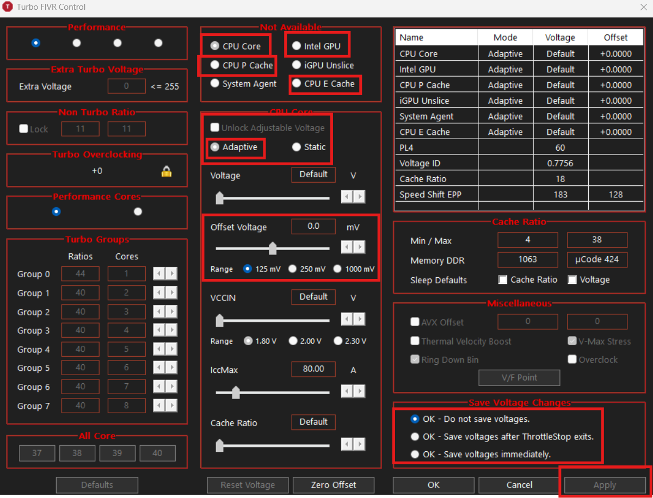
Task: Click the Offset column header
Action: point(615,38)
